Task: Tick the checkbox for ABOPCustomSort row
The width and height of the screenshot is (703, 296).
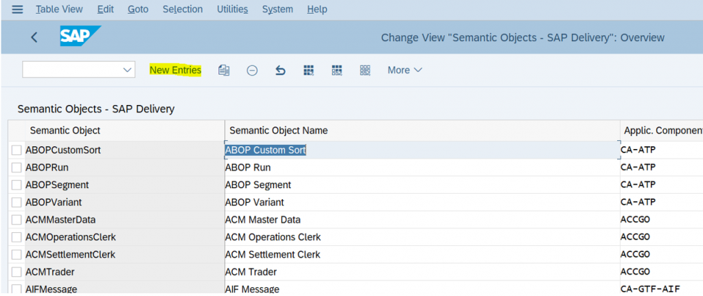Action: (16, 150)
